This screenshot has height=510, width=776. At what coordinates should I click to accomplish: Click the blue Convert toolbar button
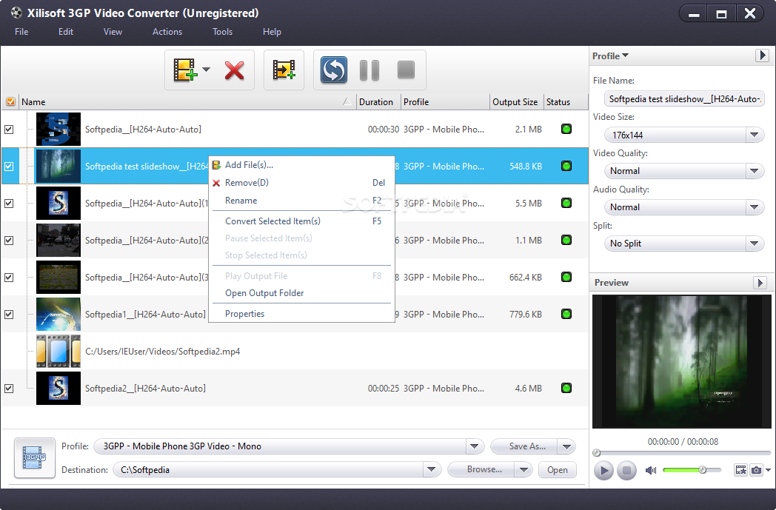pyautogui.click(x=333, y=70)
